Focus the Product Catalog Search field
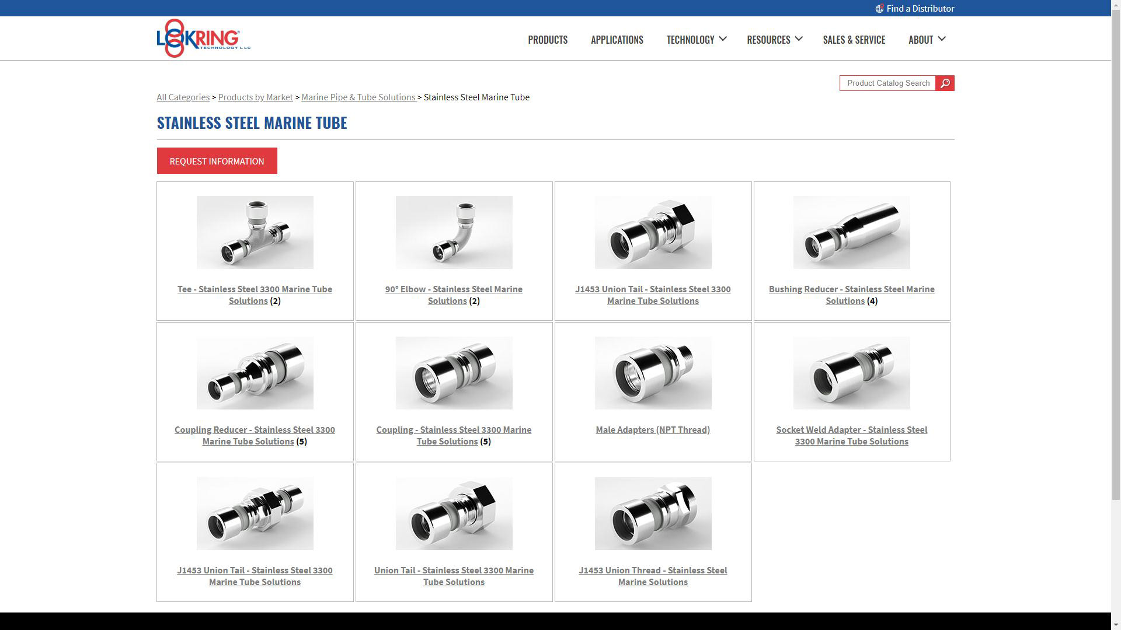This screenshot has height=630, width=1121. pos(887,83)
